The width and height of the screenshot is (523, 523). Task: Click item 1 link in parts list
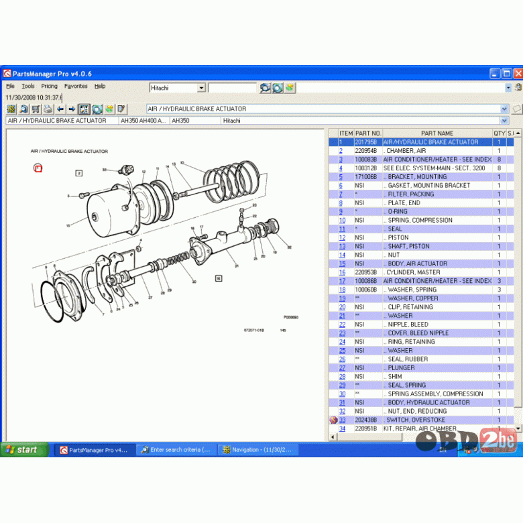pos(341,142)
